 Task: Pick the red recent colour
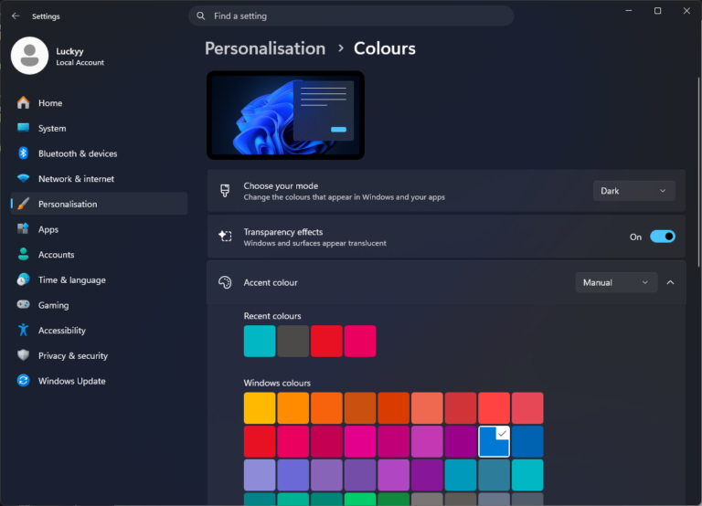(x=327, y=341)
